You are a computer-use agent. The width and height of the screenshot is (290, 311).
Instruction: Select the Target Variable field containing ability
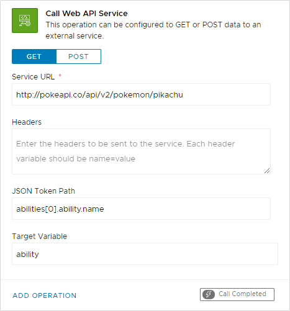(145, 254)
